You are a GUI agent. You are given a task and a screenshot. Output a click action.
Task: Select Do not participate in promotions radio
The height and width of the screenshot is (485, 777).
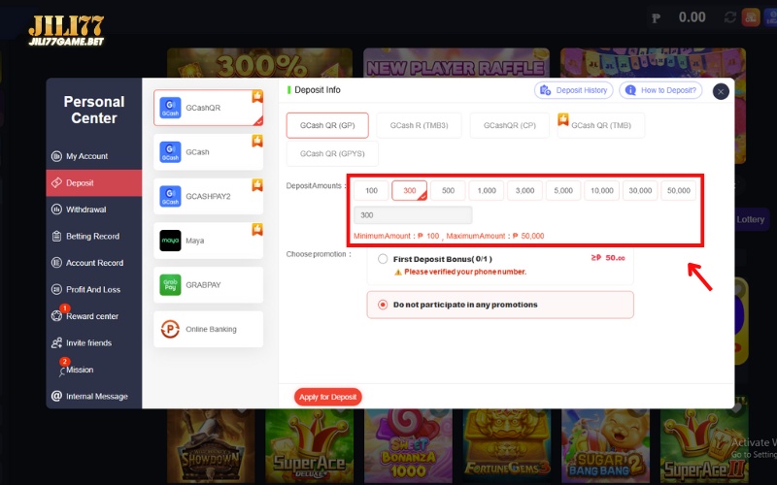click(x=383, y=305)
